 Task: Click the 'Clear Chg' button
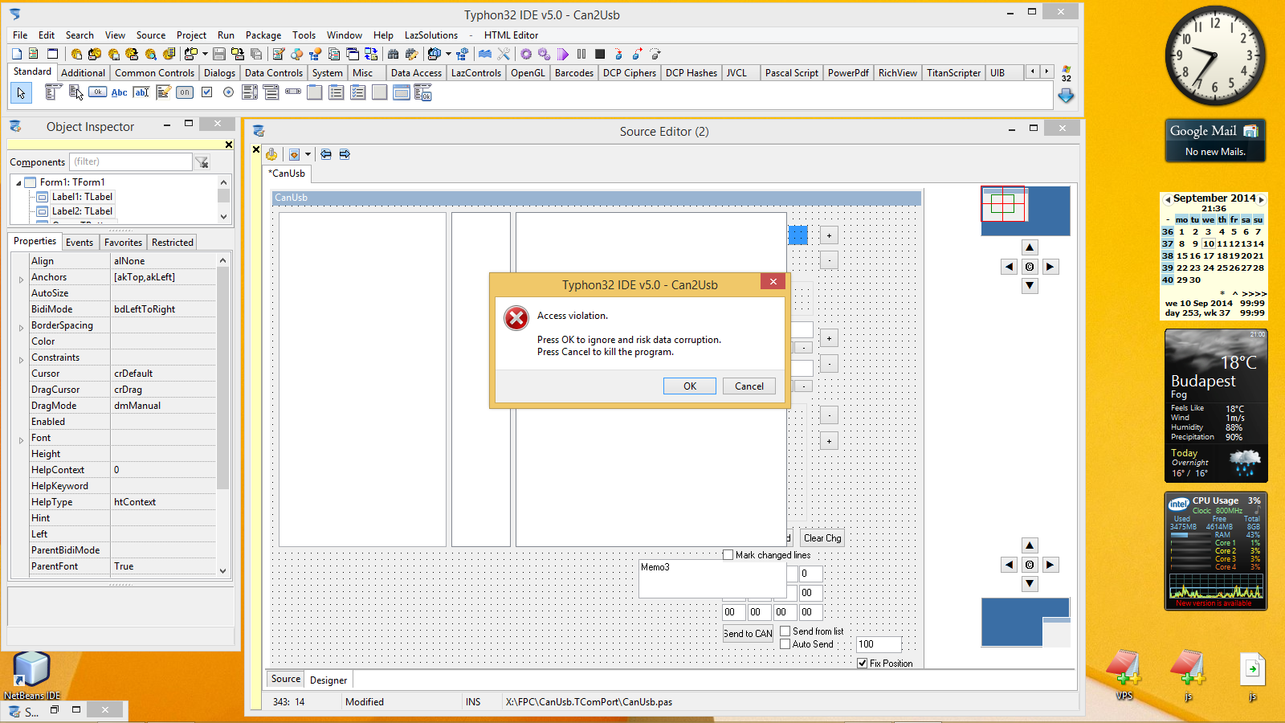(x=822, y=538)
